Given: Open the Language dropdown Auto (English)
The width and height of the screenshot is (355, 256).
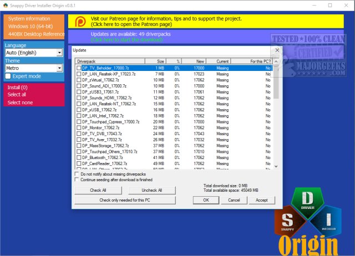Looking at the screenshot, I should click(x=34, y=53).
